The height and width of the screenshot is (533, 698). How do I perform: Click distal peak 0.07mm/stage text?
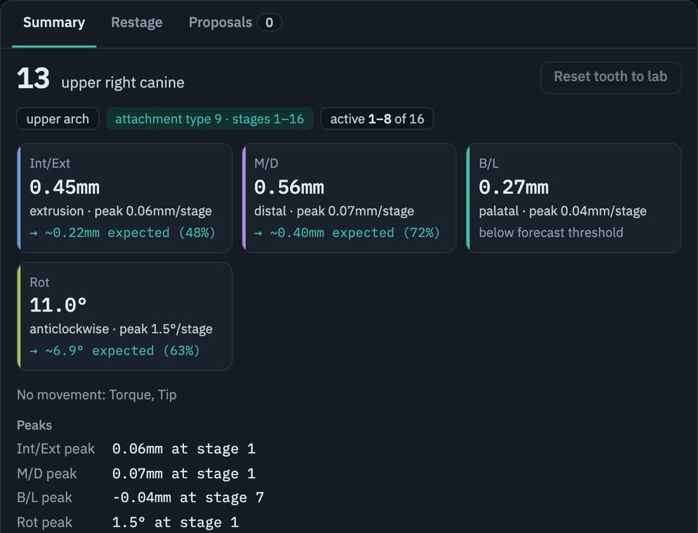point(334,211)
